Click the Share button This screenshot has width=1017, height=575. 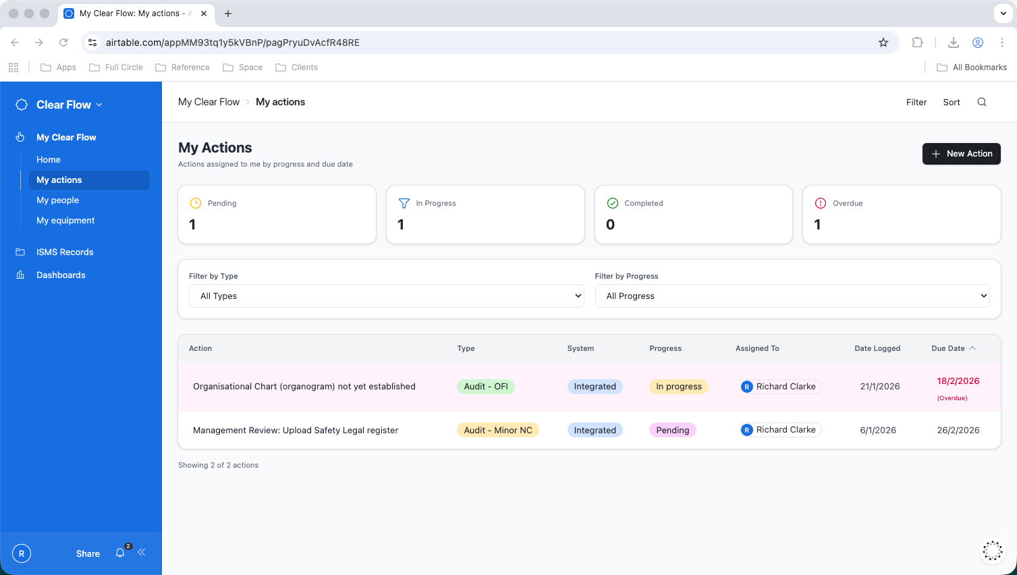pyautogui.click(x=88, y=553)
